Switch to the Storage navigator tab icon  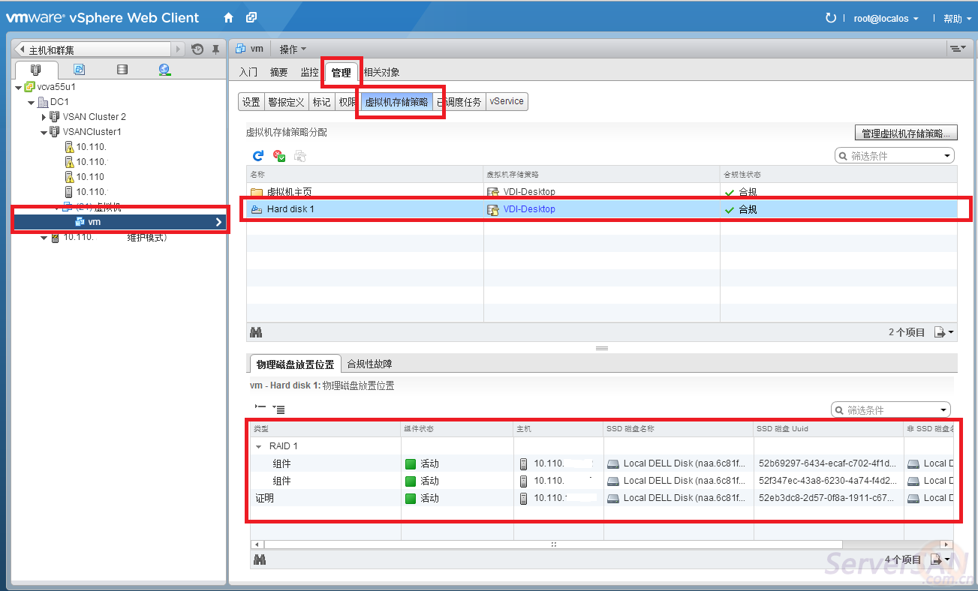pyautogui.click(x=122, y=70)
